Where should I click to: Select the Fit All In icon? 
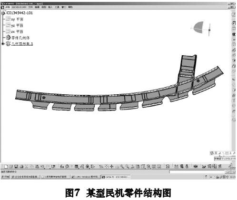[107, 166]
